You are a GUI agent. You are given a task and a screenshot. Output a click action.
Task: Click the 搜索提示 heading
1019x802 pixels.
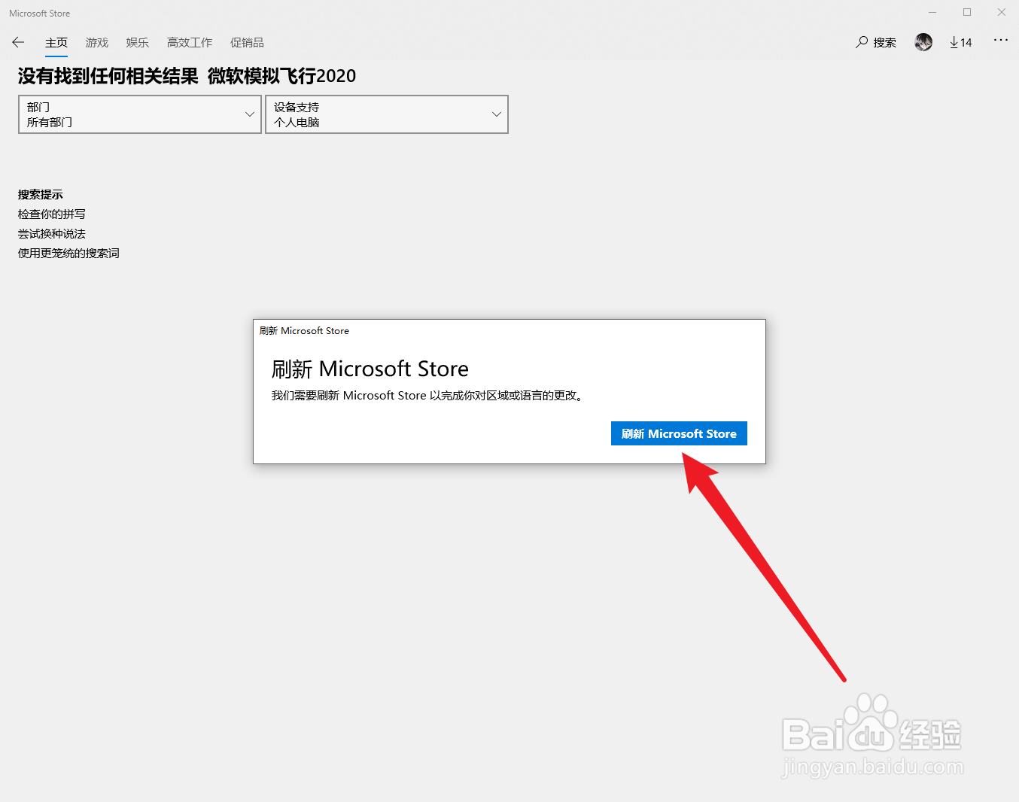tap(41, 195)
